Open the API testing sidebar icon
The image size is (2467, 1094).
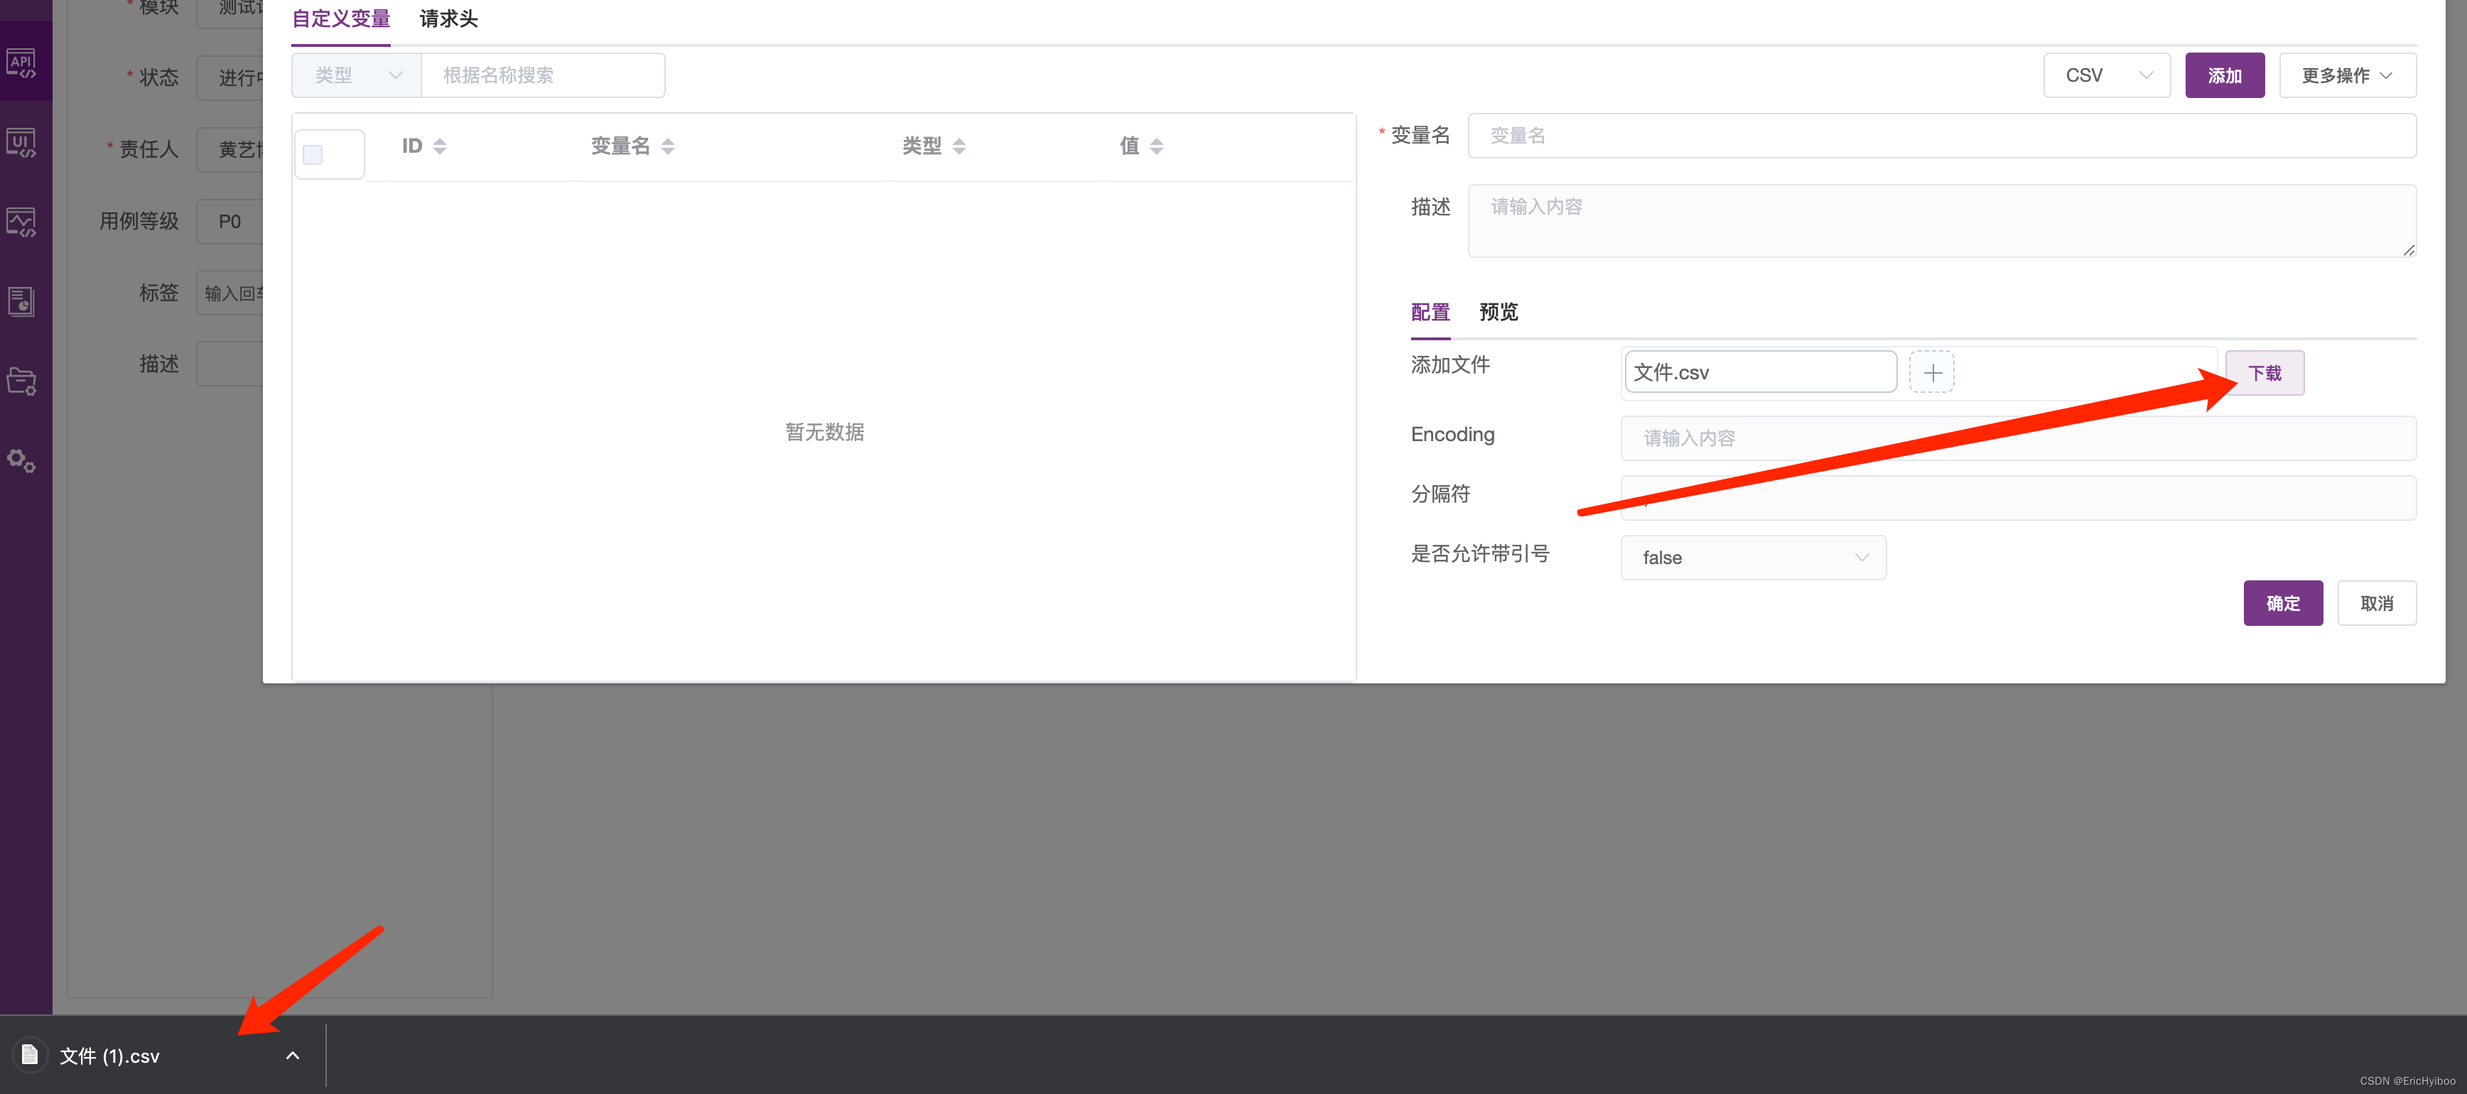[21, 64]
